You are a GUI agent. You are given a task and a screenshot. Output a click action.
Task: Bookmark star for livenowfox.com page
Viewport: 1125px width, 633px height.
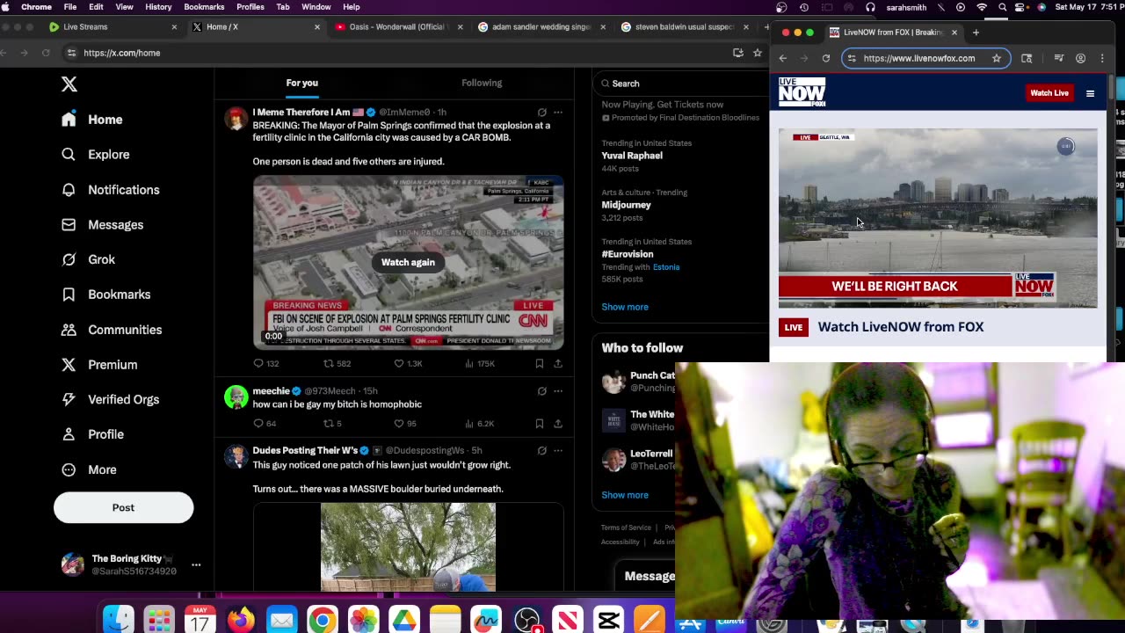(996, 58)
